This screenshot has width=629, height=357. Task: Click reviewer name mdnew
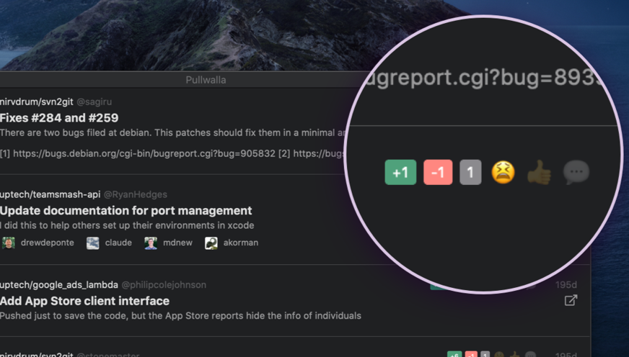(x=177, y=243)
